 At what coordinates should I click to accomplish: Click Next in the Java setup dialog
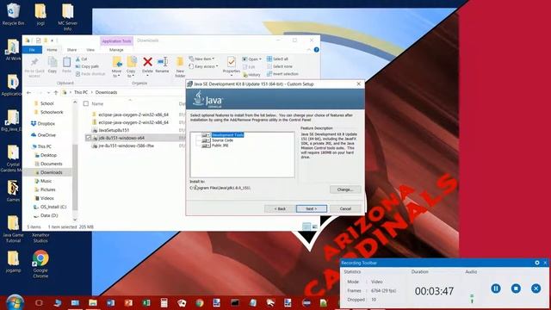[312, 208]
